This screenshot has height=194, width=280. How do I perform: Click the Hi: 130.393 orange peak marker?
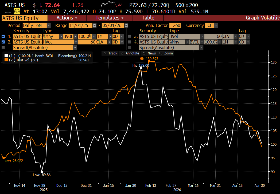pyautogui.click(x=149, y=61)
